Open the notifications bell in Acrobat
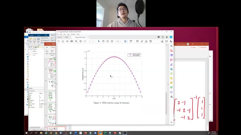Screen dimensions: 241x135 (167, 37)
